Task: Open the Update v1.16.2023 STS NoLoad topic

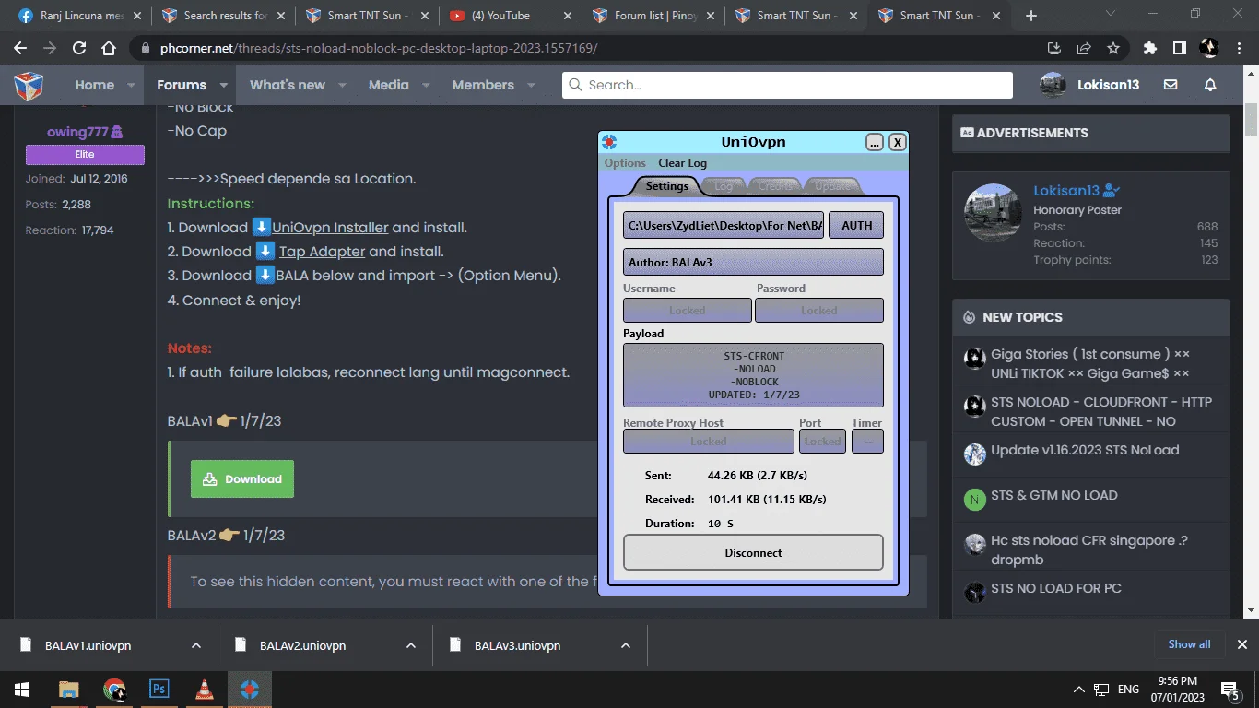Action: click(1084, 451)
